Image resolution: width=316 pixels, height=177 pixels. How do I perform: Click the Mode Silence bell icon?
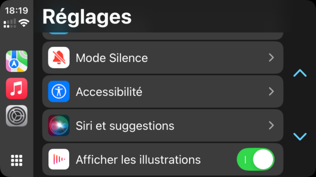tap(59, 58)
